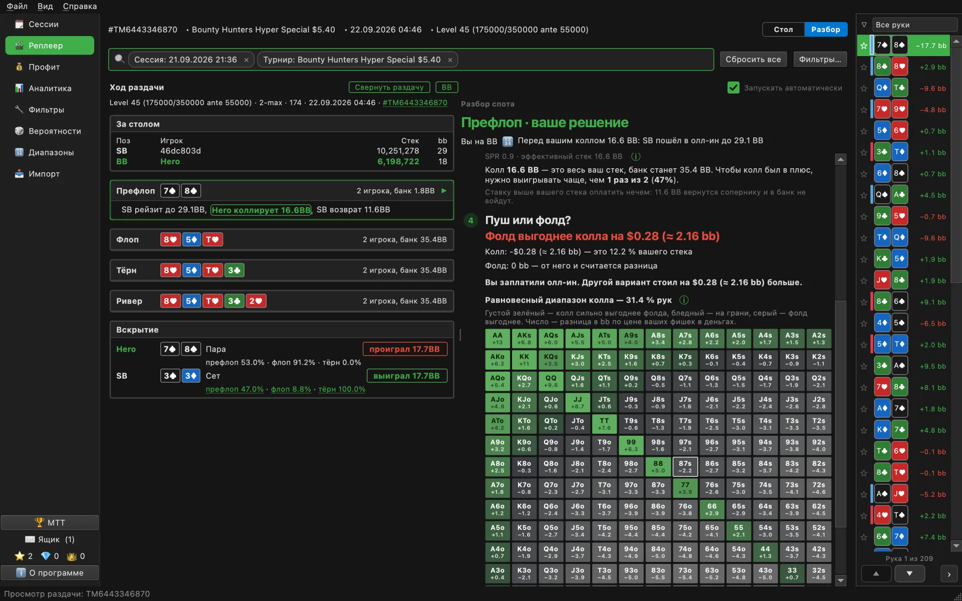
Task: Click the префлоп 47.0% equity link
Action: (x=234, y=389)
